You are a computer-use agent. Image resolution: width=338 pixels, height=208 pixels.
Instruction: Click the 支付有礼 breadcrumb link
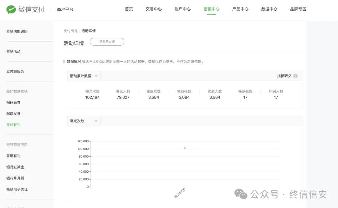[x=70, y=31]
